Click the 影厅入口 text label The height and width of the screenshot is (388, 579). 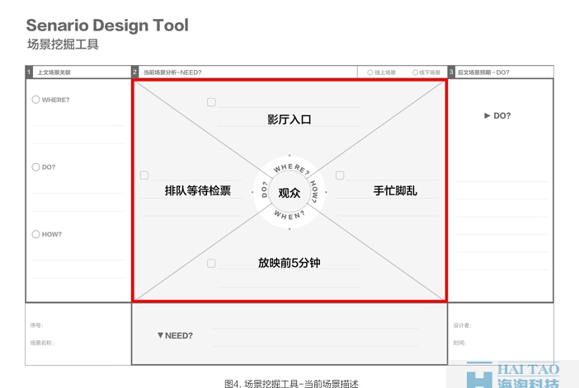(289, 119)
